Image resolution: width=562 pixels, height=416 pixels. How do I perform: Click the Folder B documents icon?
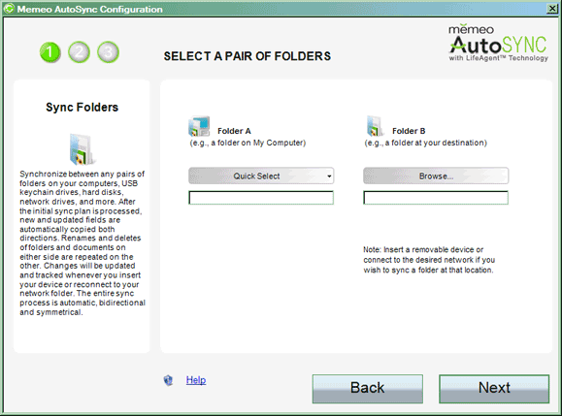click(375, 126)
